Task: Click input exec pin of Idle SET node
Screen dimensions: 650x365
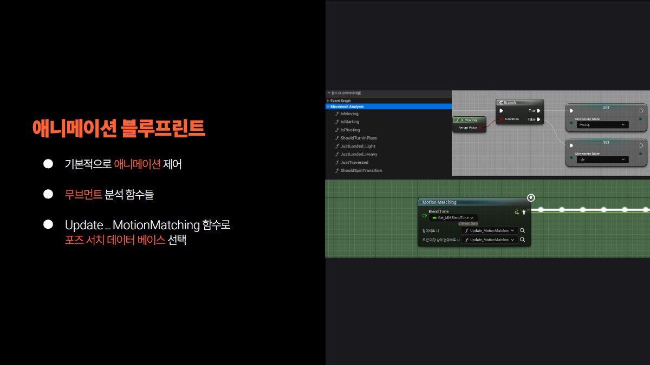Action: pyautogui.click(x=571, y=145)
